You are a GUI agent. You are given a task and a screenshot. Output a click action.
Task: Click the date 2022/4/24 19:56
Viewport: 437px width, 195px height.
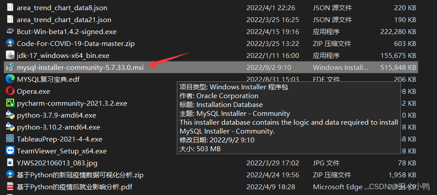[x=273, y=175]
